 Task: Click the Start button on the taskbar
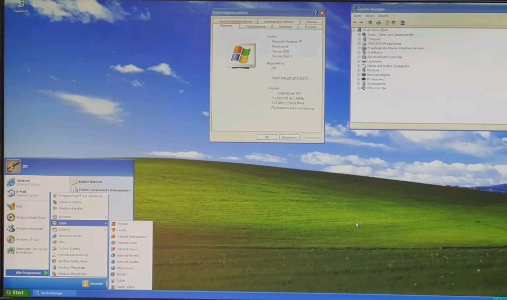[15, 293]
